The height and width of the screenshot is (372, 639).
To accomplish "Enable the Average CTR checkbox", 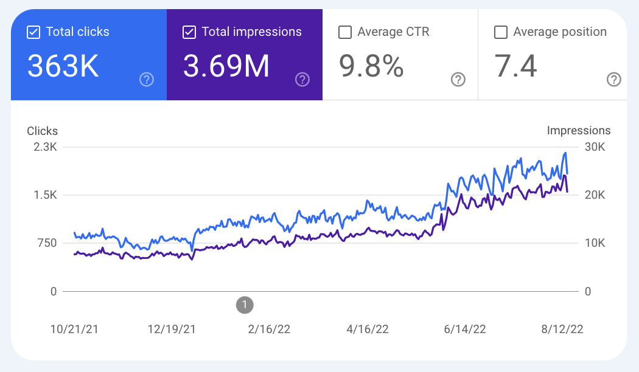I will [345, 32].
